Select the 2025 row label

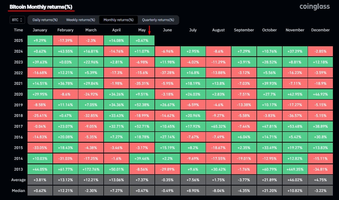tap(18, 41)
